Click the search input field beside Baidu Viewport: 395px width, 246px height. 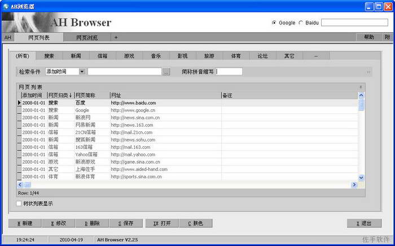(x=354, y=23)
